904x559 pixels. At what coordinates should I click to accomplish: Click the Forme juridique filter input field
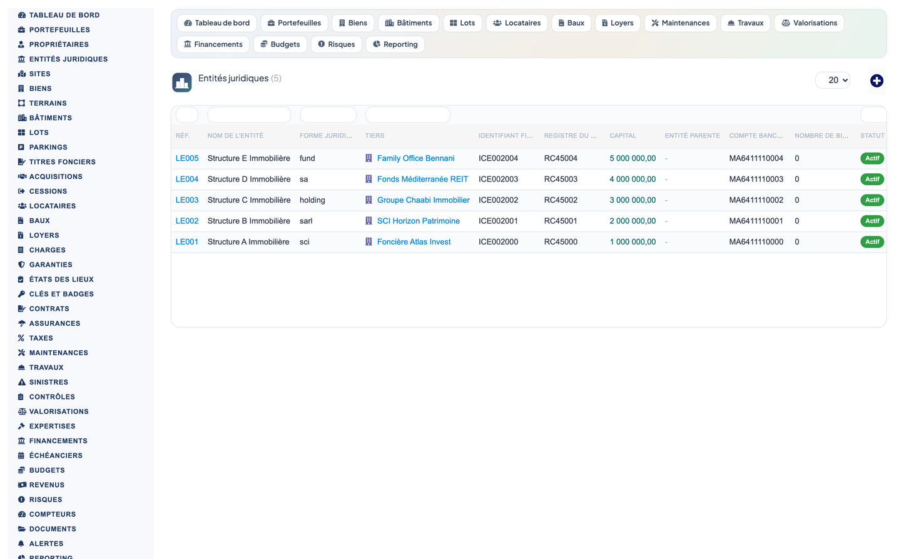point(328,115)
